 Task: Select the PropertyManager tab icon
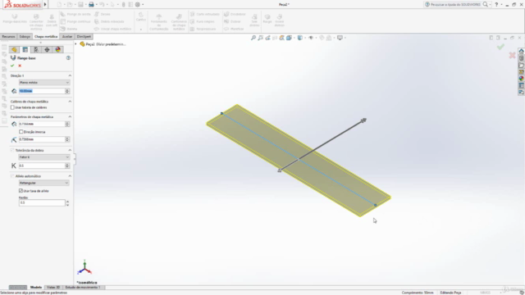point(25,49)
